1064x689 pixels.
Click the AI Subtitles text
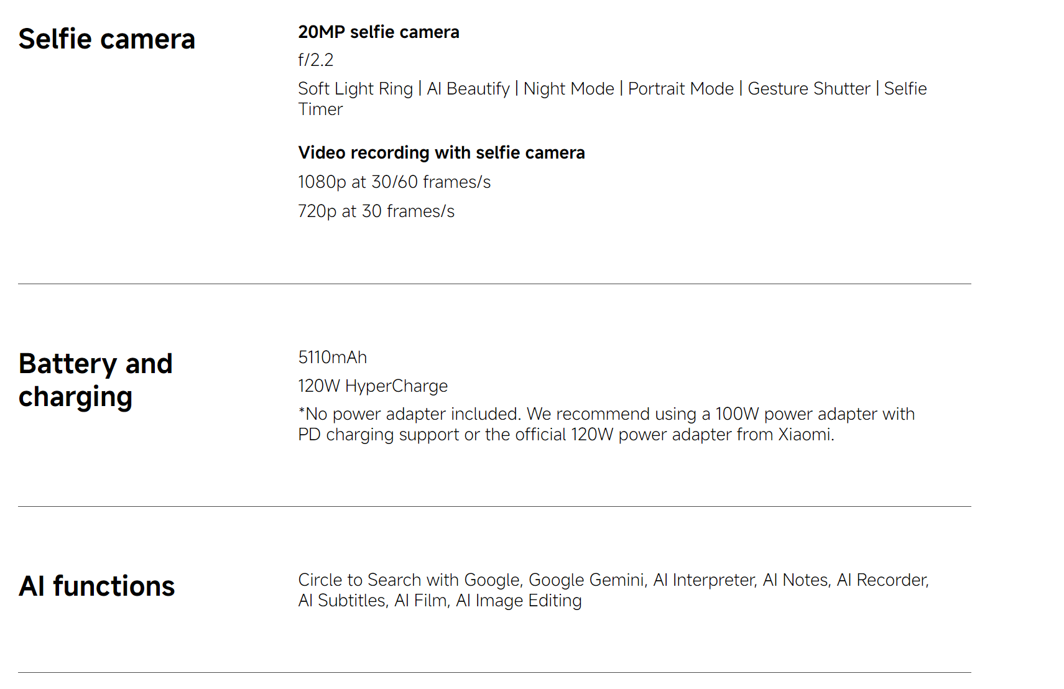[342, 601]
